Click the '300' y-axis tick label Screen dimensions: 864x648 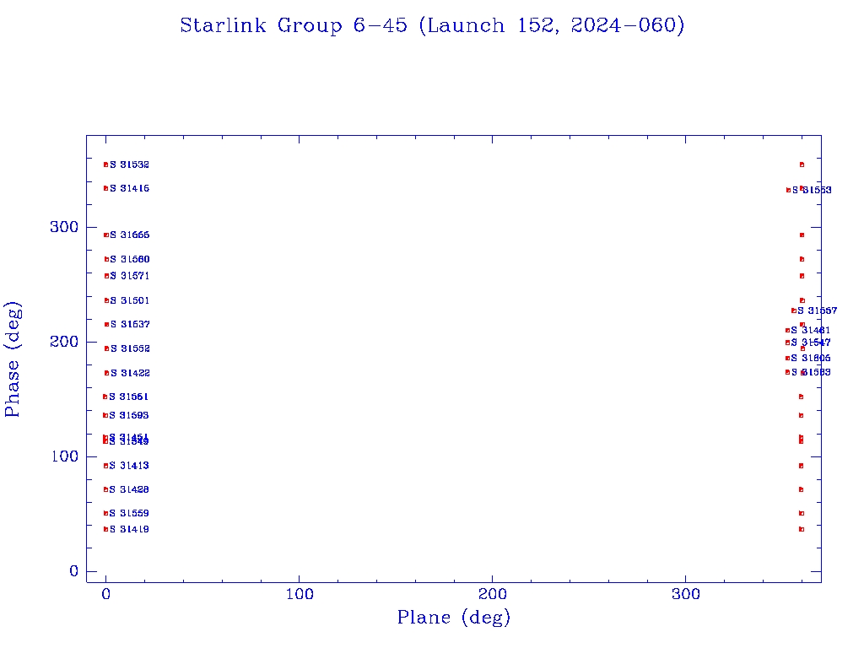click(64, 227)
